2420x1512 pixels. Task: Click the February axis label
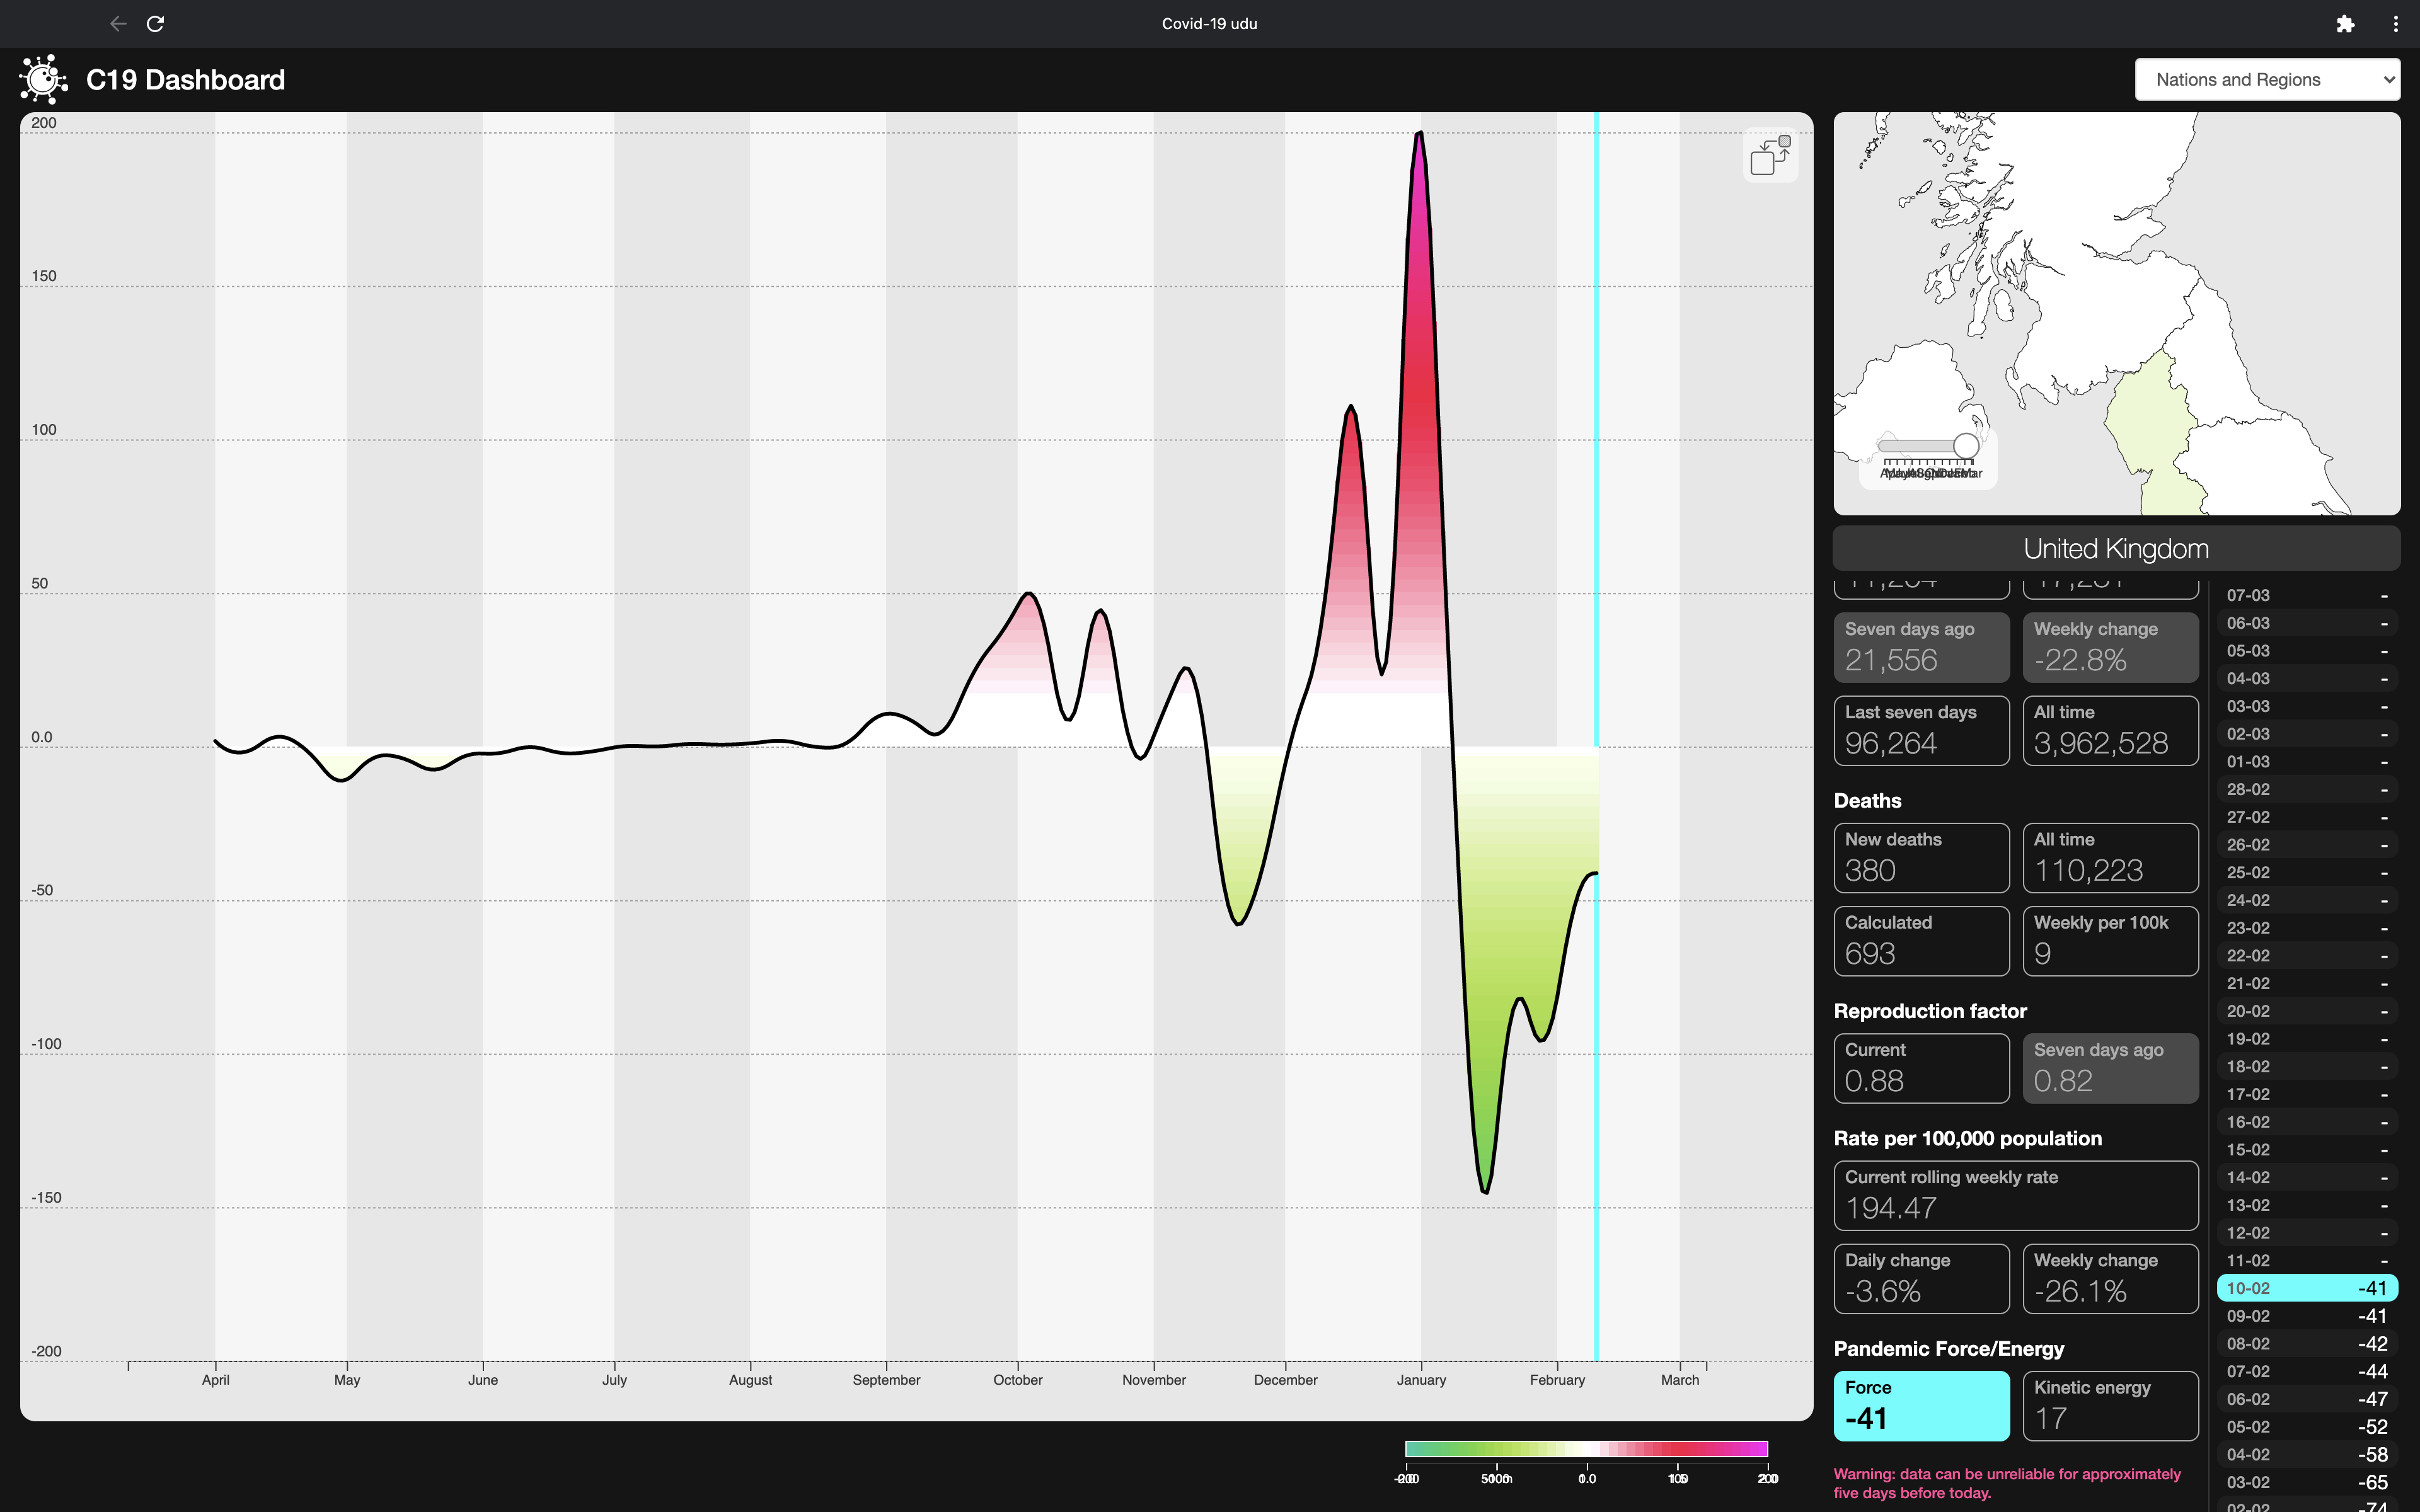[x=1557, y=1380]
